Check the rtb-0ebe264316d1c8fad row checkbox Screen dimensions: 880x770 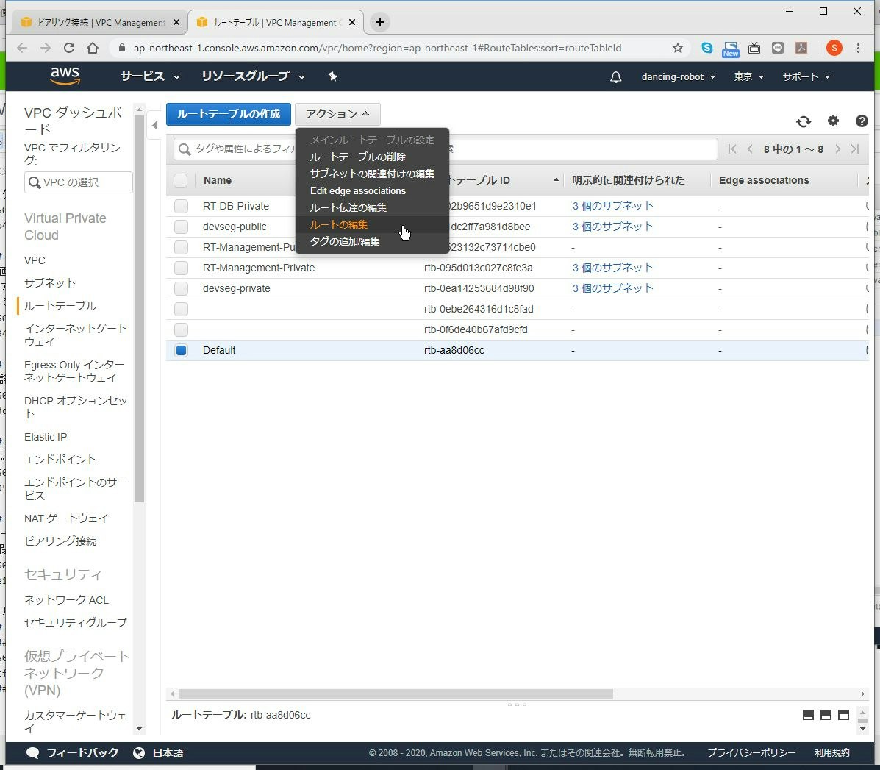coord(181,309)
